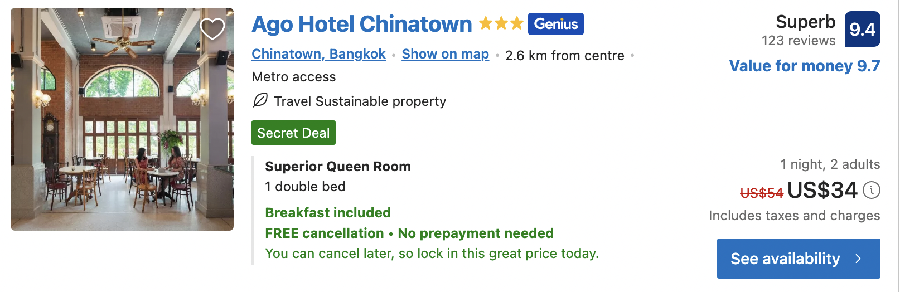Click the Superior Queen Room title
This screenshot has height=292, width=900.
pyautogui.click(x=338, y=167)
